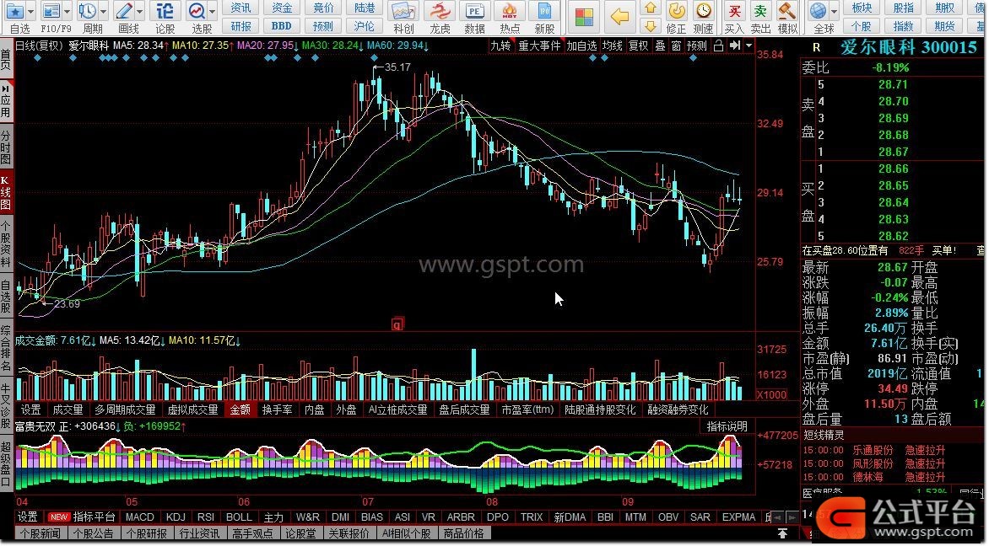
Task: Click the skip-to-end arrow icon above chart
Action: (x=735, y=46)
